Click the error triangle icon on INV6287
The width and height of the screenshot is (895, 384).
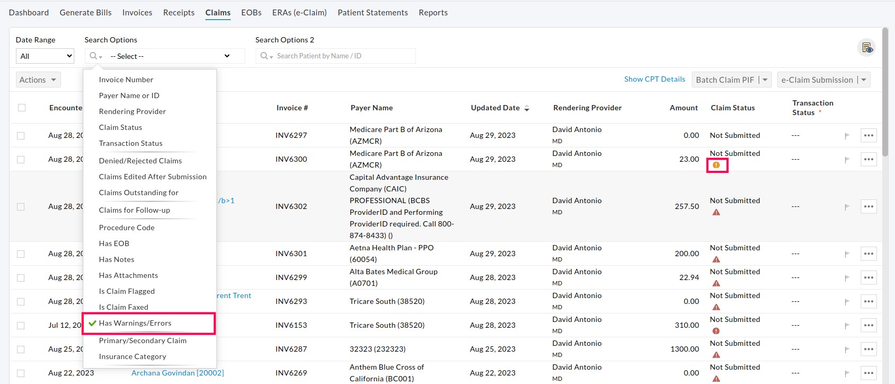(716, 355)
